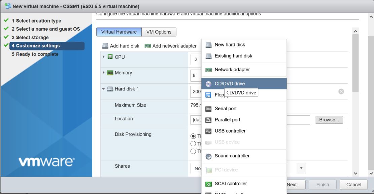Click the Serial port icon

click(208, 109)
